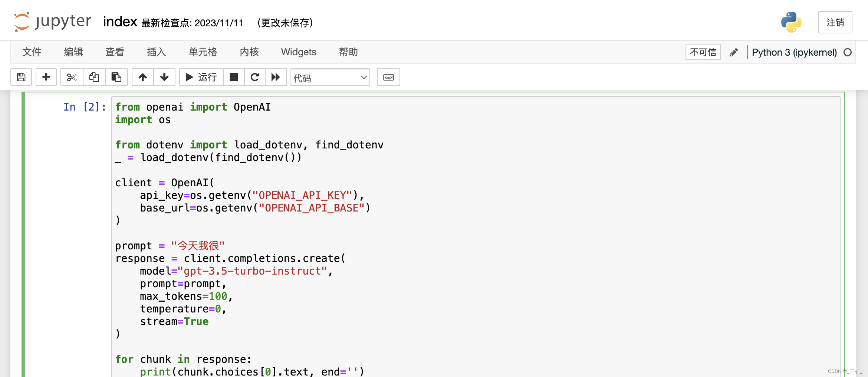The height and width of the screenshot is (377, 868).
Task: Open the command palette keyboard icon
Action: point(388,77)
